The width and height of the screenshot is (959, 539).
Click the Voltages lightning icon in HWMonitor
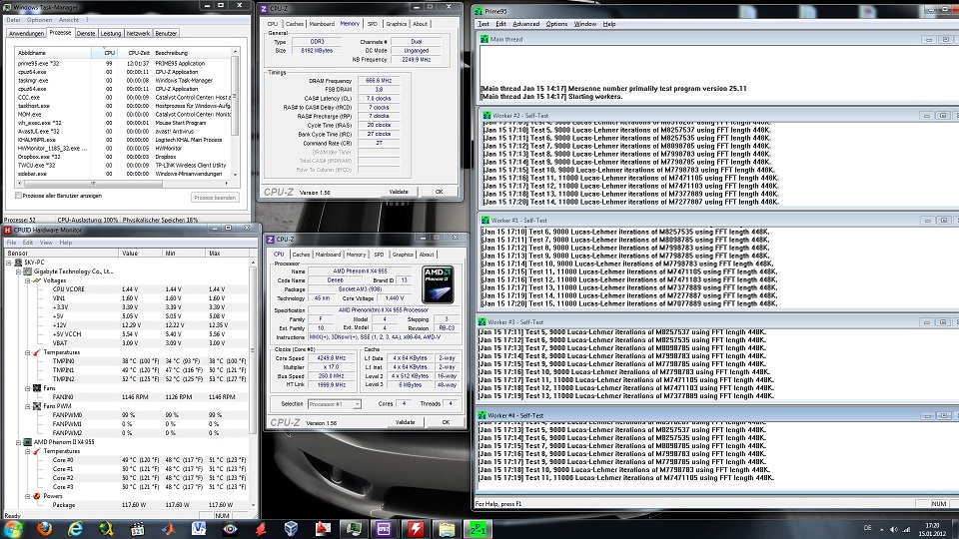[37, 280]
